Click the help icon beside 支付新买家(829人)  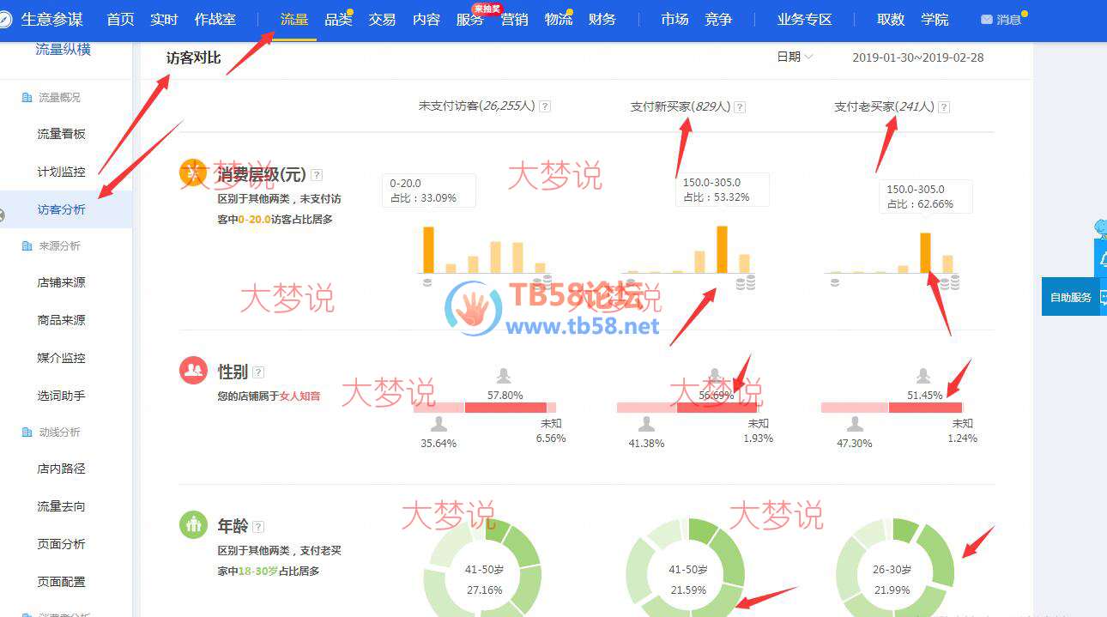tap(740, 107)
